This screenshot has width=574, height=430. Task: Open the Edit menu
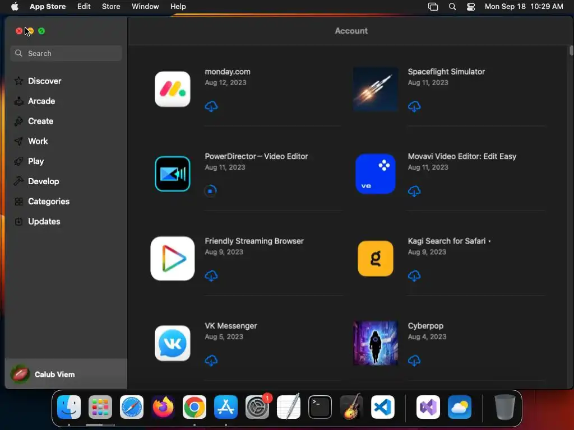click(x=84, y=7)
